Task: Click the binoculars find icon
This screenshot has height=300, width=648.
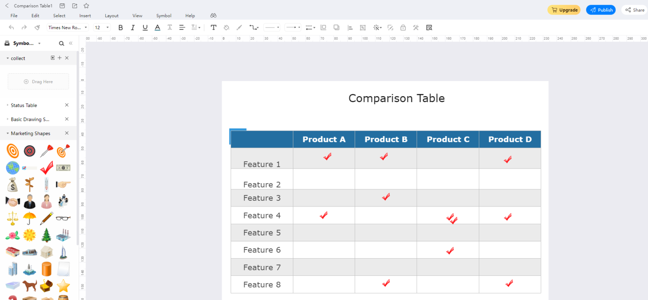Action: point(213,16)
